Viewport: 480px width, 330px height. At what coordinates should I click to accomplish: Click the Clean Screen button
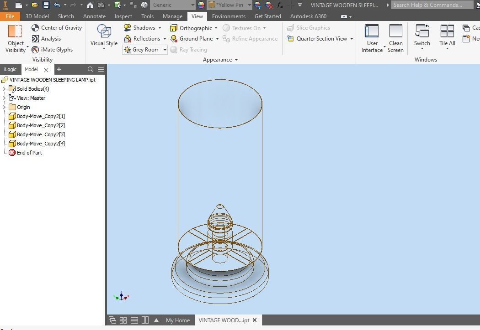coord(395,39)
